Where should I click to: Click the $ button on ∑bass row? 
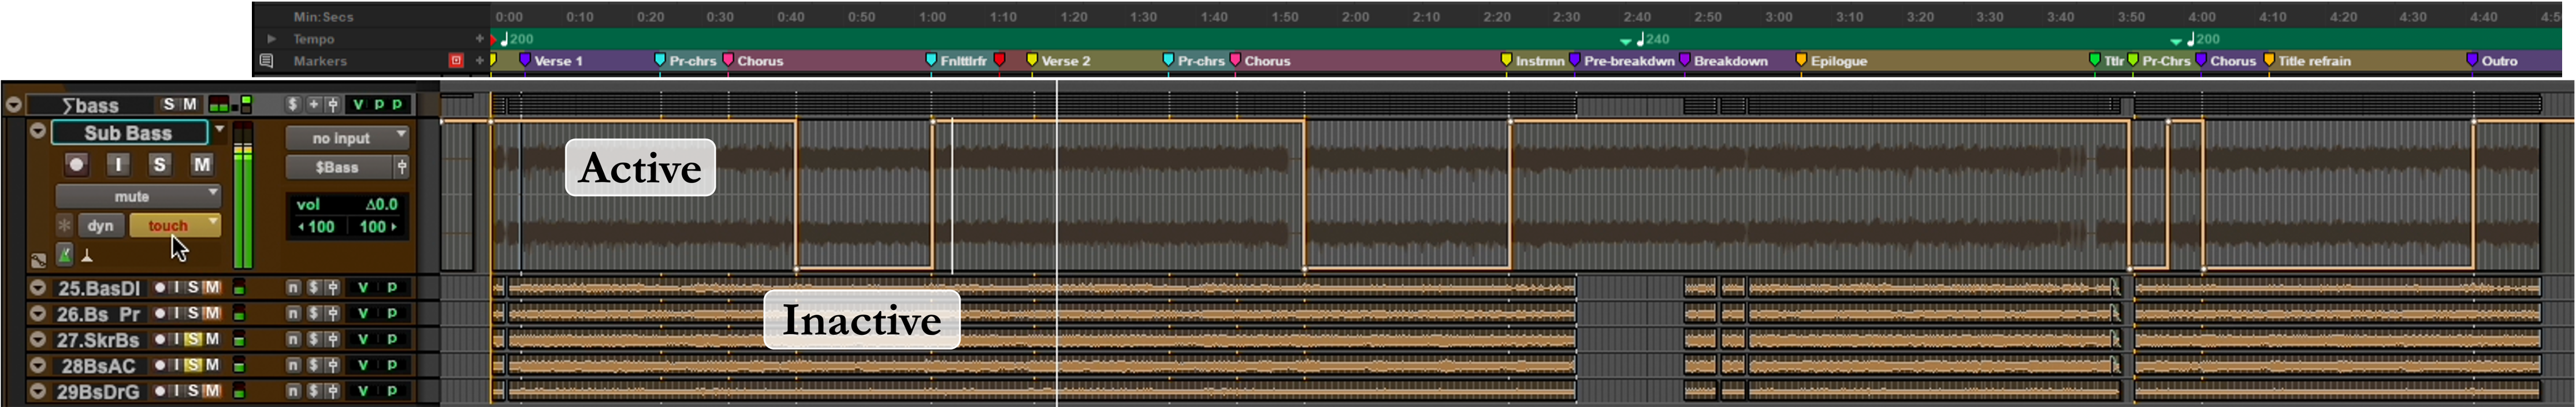click(x=292, y=104)
